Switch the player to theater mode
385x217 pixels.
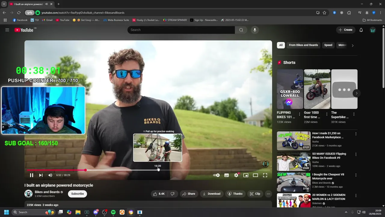coord(255,175)
